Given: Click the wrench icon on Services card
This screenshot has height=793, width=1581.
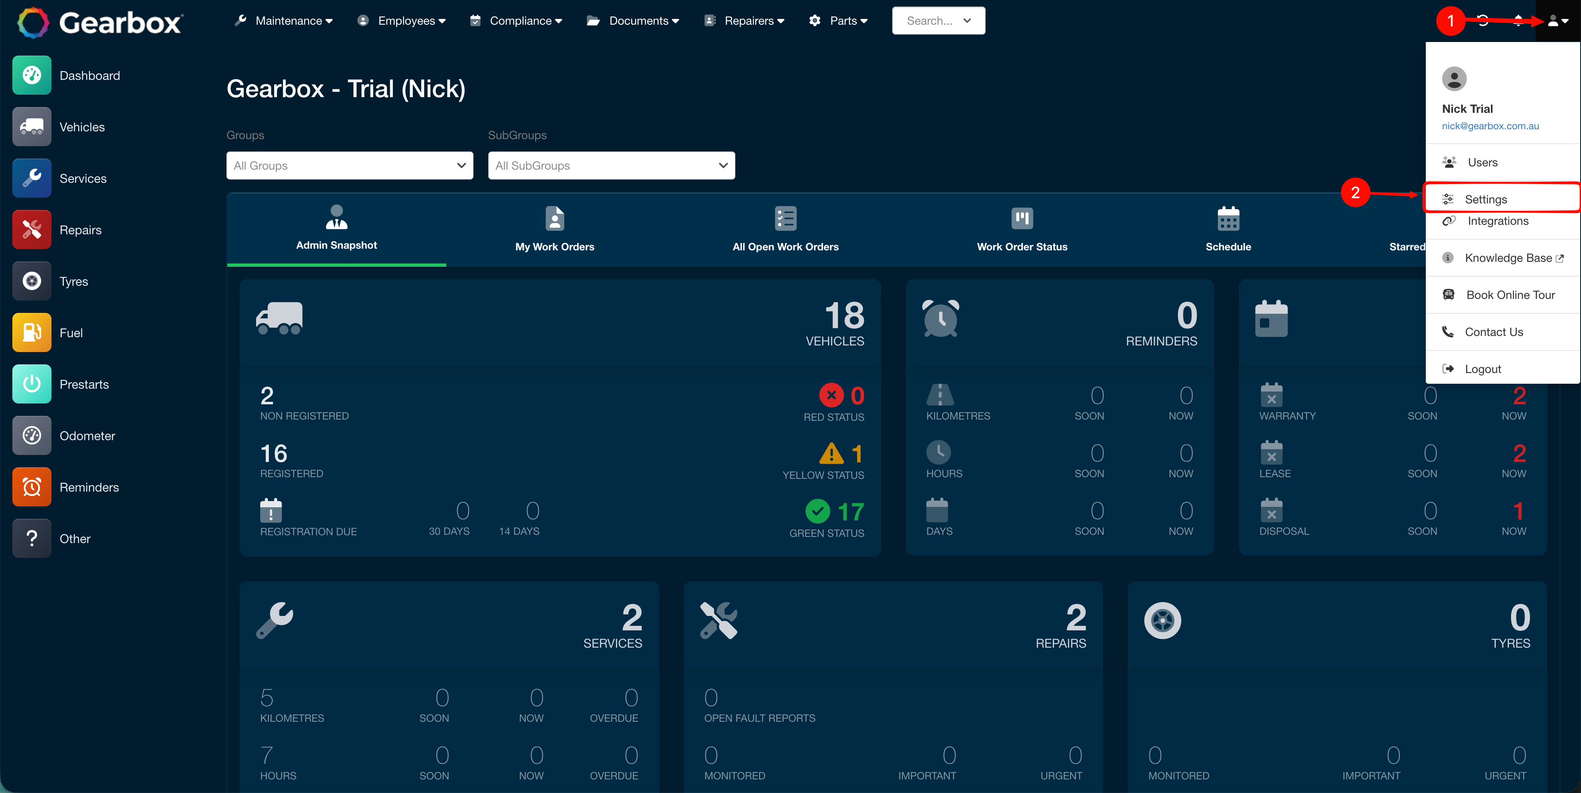Looking at the screenshot, I should (x=274, y=620).
